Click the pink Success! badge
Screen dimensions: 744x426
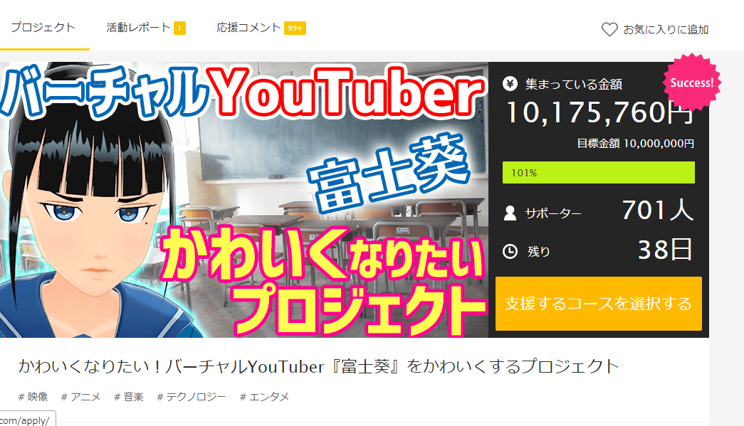692,82
